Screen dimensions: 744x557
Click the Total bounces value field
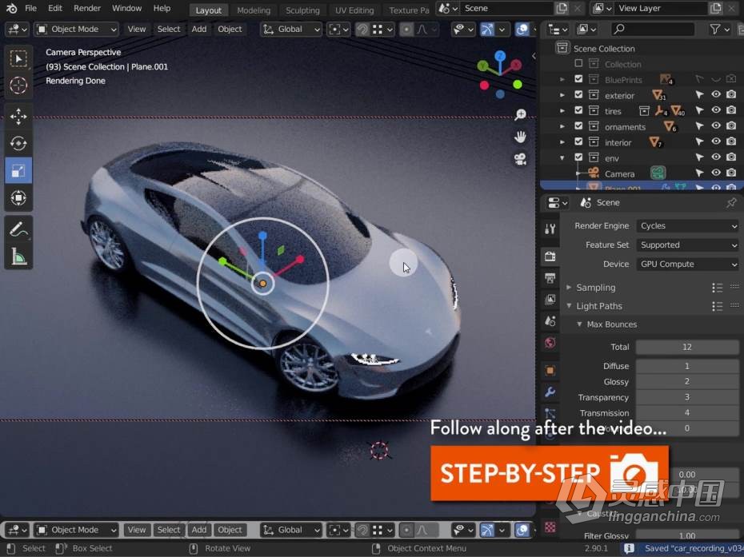[687, 347]
